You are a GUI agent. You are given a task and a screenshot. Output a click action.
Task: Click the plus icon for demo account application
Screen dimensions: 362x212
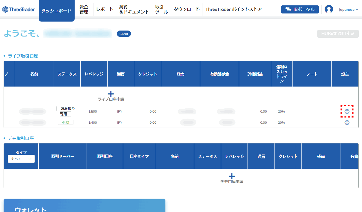[x=232, y=176]
